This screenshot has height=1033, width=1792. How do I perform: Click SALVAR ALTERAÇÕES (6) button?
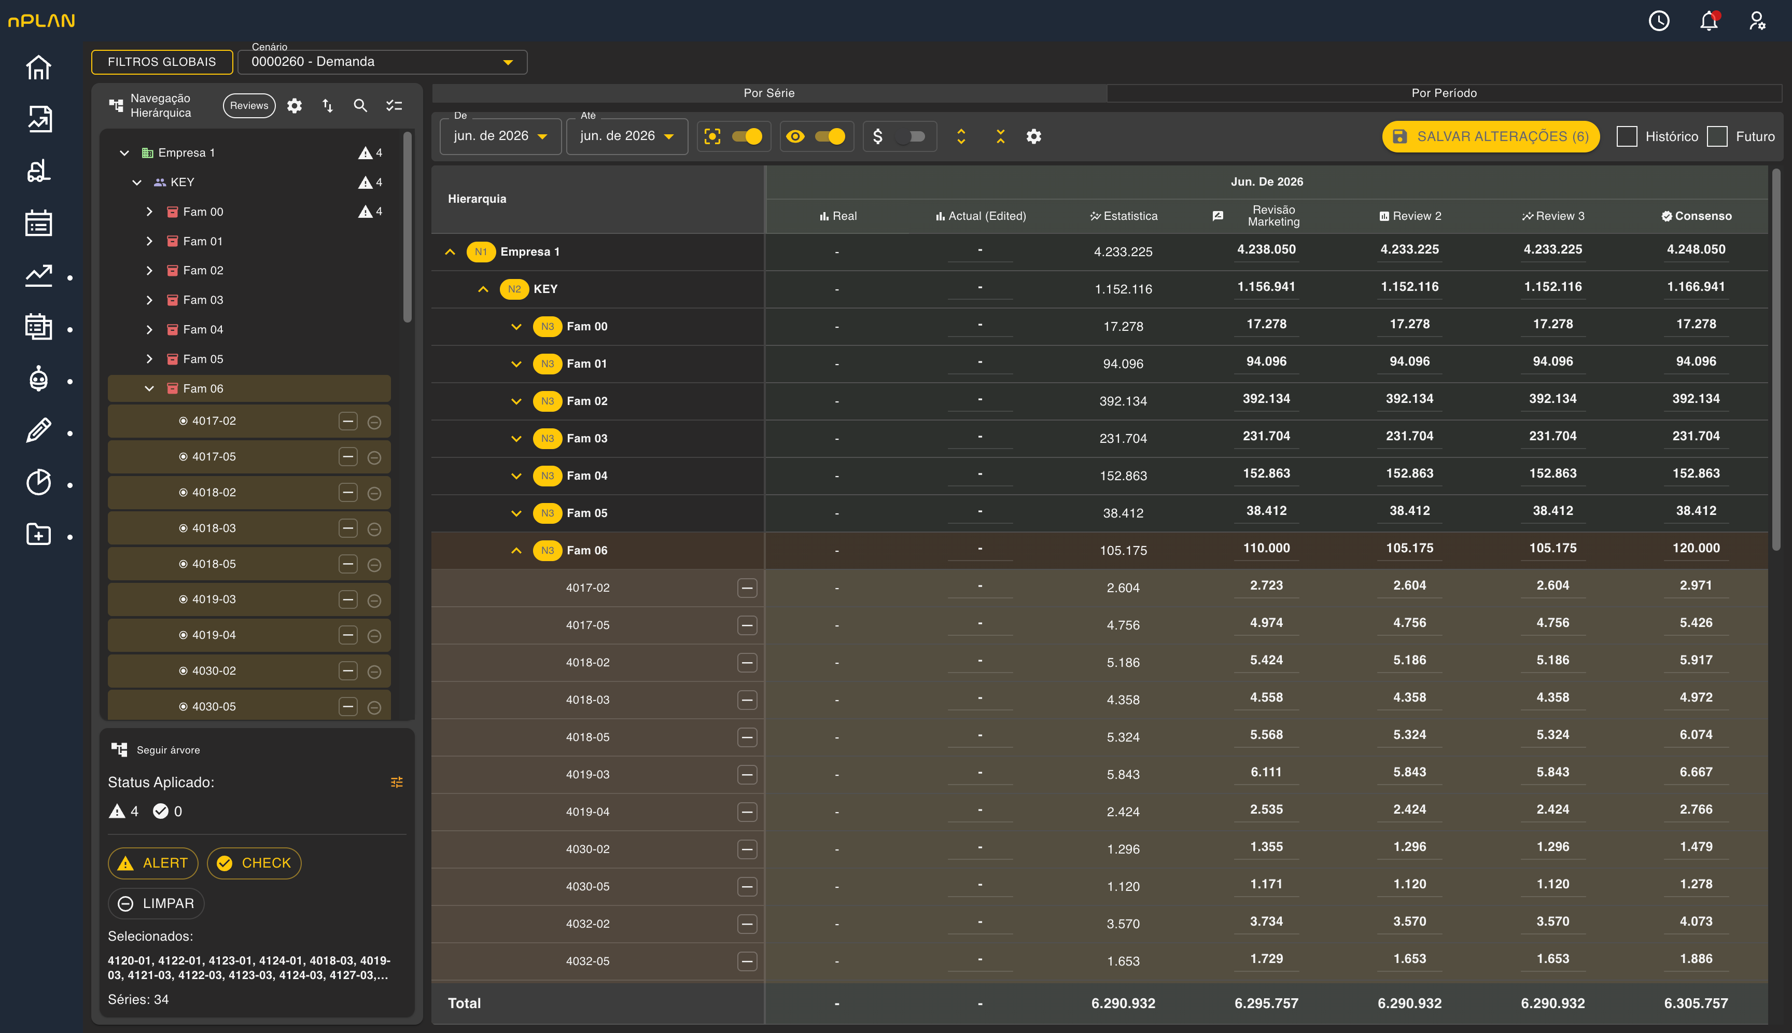click(x=1491, y=136)
